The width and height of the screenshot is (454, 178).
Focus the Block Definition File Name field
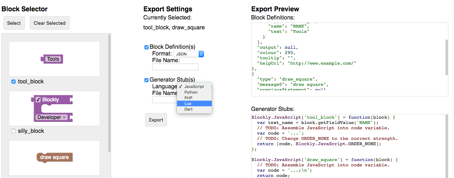(175, 67)
